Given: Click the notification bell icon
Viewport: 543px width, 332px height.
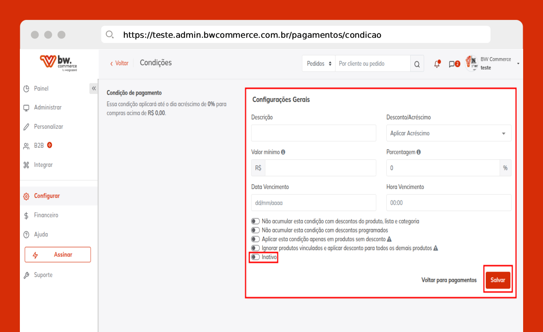Looking at the screenshot, I should [x=437, y=64].
